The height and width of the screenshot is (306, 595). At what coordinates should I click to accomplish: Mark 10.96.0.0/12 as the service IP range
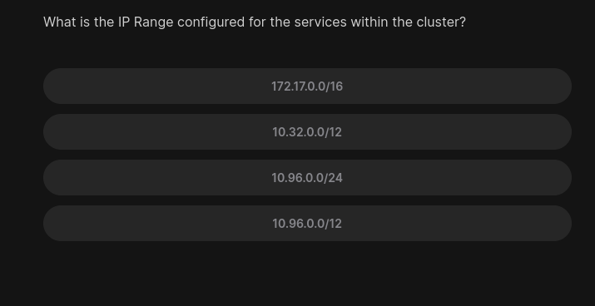307,224
